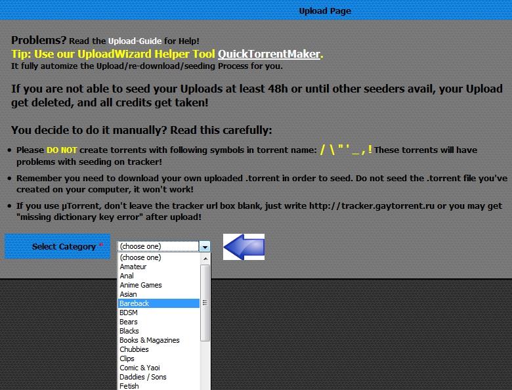This screenshot has height=390, width=512.
Task: Select Bears from the dropdown list
Action: pyautogui.click(x=129, y=322)
